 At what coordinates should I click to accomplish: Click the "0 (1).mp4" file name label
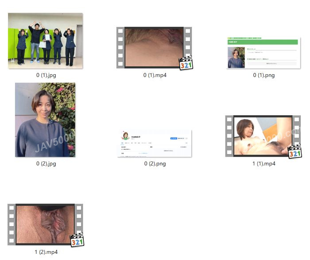155,75
